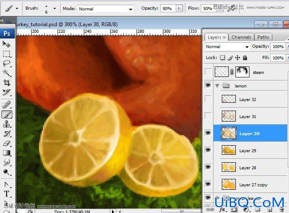Select the Healing Brush tool
289x213 pixels.
[7, 105]
